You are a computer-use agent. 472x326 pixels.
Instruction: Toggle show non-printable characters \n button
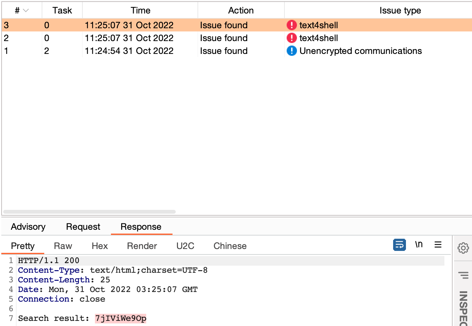pos(419,244)
